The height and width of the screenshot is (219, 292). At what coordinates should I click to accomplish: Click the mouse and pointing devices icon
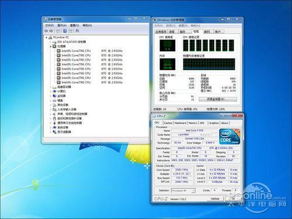click(x=54, y=119)
